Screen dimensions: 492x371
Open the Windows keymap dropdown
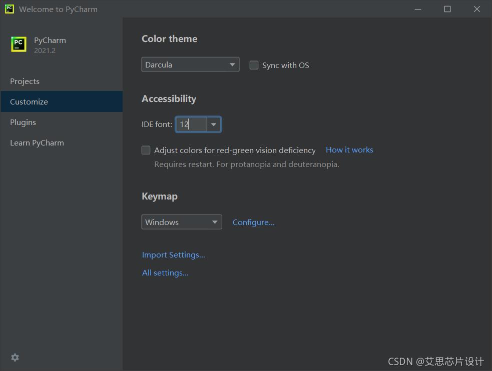tap(182, 222)
